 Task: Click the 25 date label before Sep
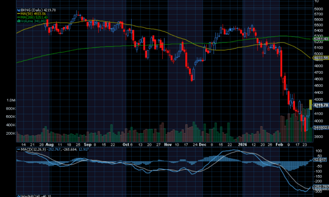(x=78, y=145)
